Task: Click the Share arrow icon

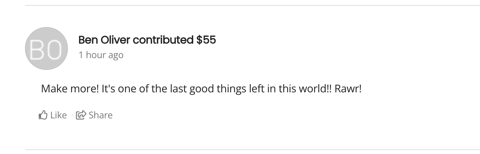Action: click(x=81, y=115)
